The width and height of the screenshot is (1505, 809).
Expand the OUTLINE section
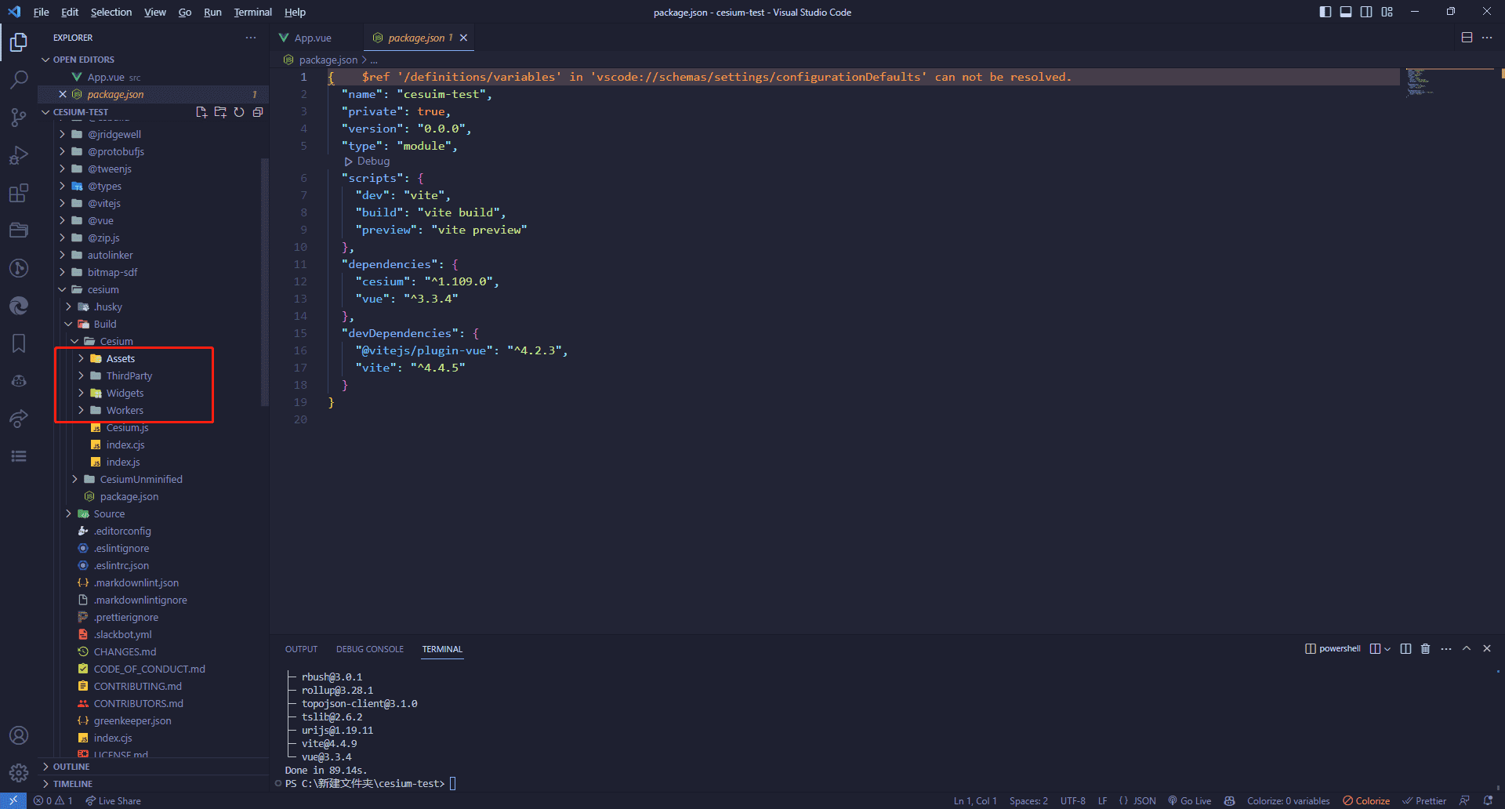[71, 767]
